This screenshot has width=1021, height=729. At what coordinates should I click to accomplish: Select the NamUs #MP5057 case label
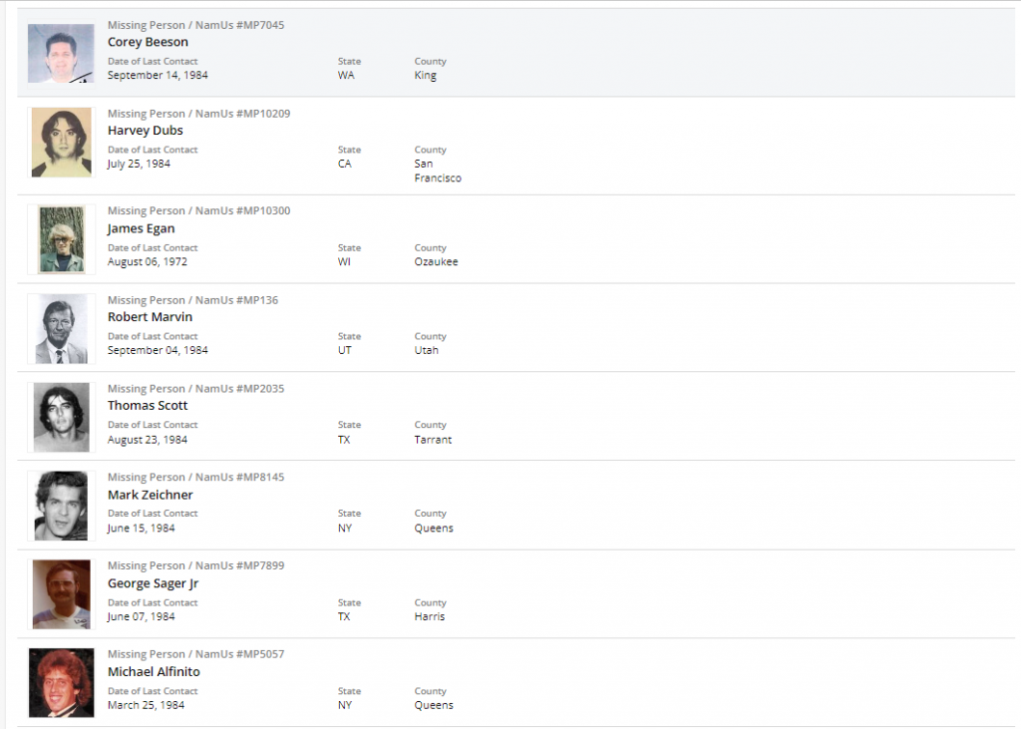tap(239, 654)
